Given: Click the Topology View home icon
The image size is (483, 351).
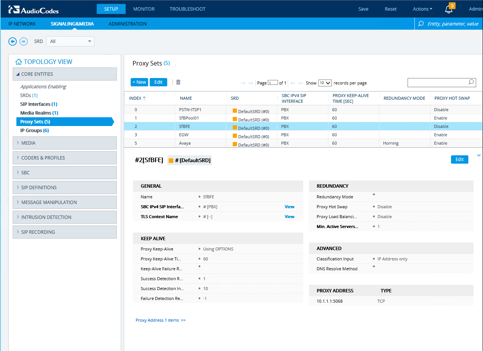Looking at the screenshot, I should point(18,62).
